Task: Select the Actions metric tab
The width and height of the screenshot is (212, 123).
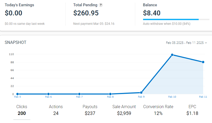Action: [x=56, y=110]
